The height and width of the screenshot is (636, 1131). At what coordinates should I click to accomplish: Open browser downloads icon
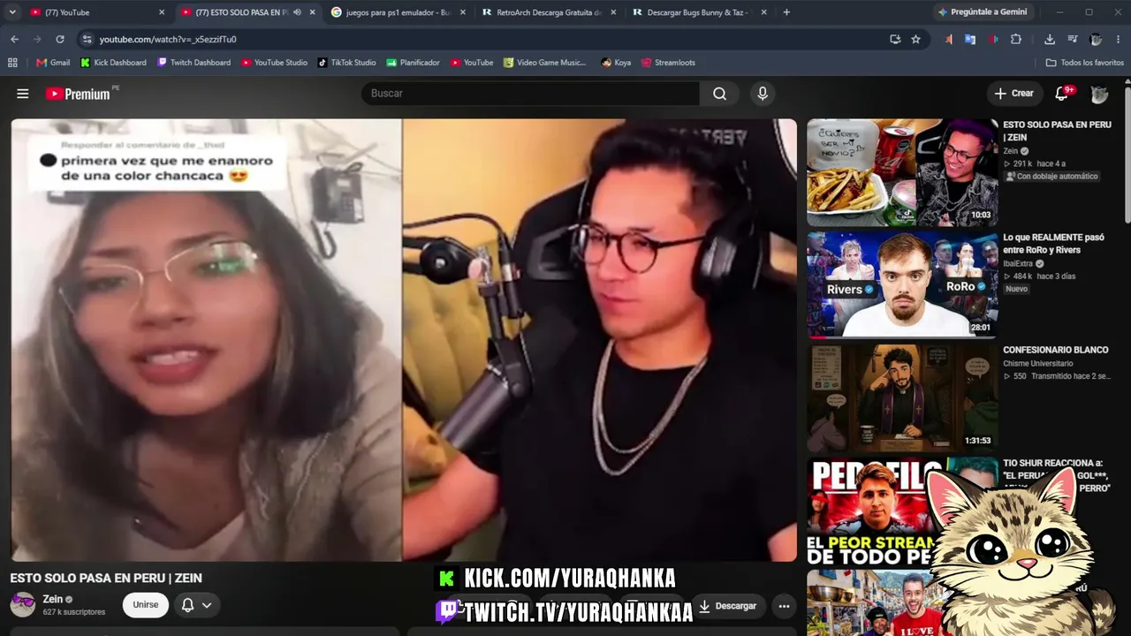(1050, 39)
